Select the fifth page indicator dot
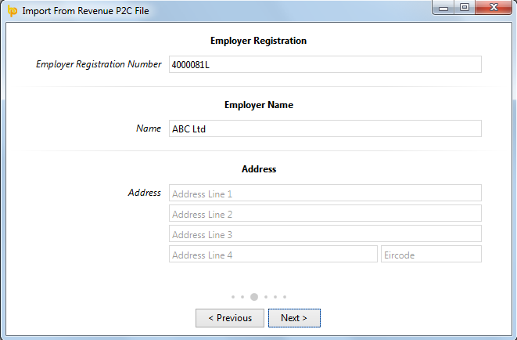 coord(275,297)
